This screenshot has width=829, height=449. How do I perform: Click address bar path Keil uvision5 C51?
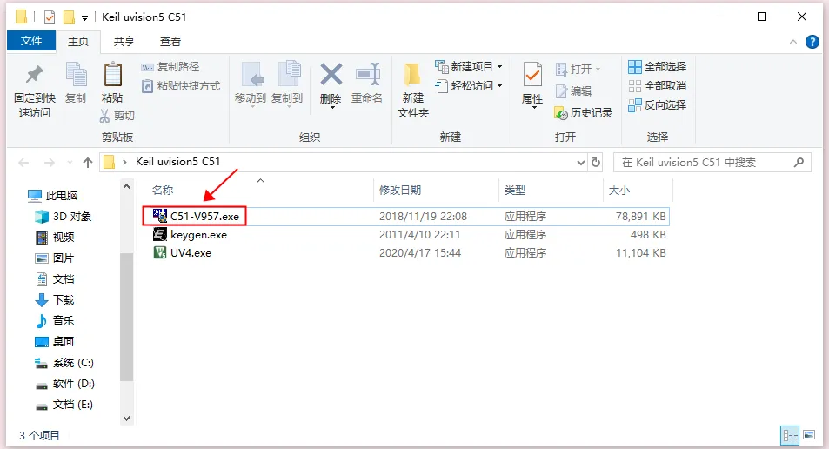[x=177, y=162]
